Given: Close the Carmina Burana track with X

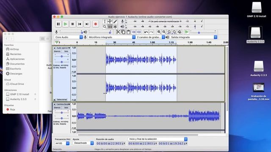Looking at the screenshot, I should coord(55,104).
